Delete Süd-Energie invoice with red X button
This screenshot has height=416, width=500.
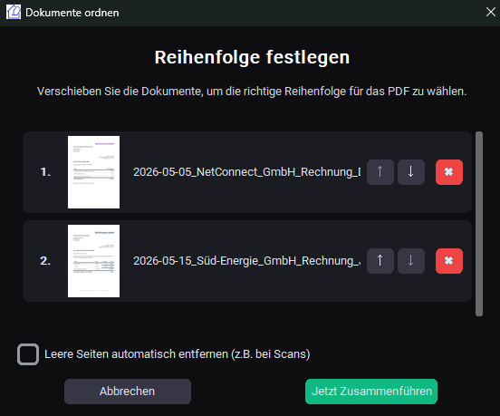pyautogui.click(x=449, y=261)
